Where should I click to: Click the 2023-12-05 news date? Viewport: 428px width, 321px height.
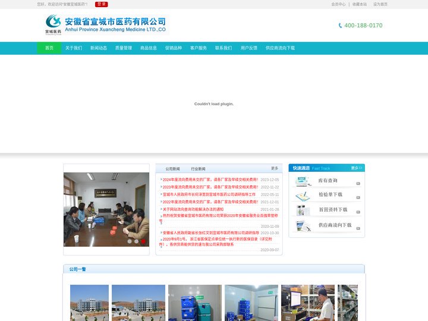click(x=270, y=180)
